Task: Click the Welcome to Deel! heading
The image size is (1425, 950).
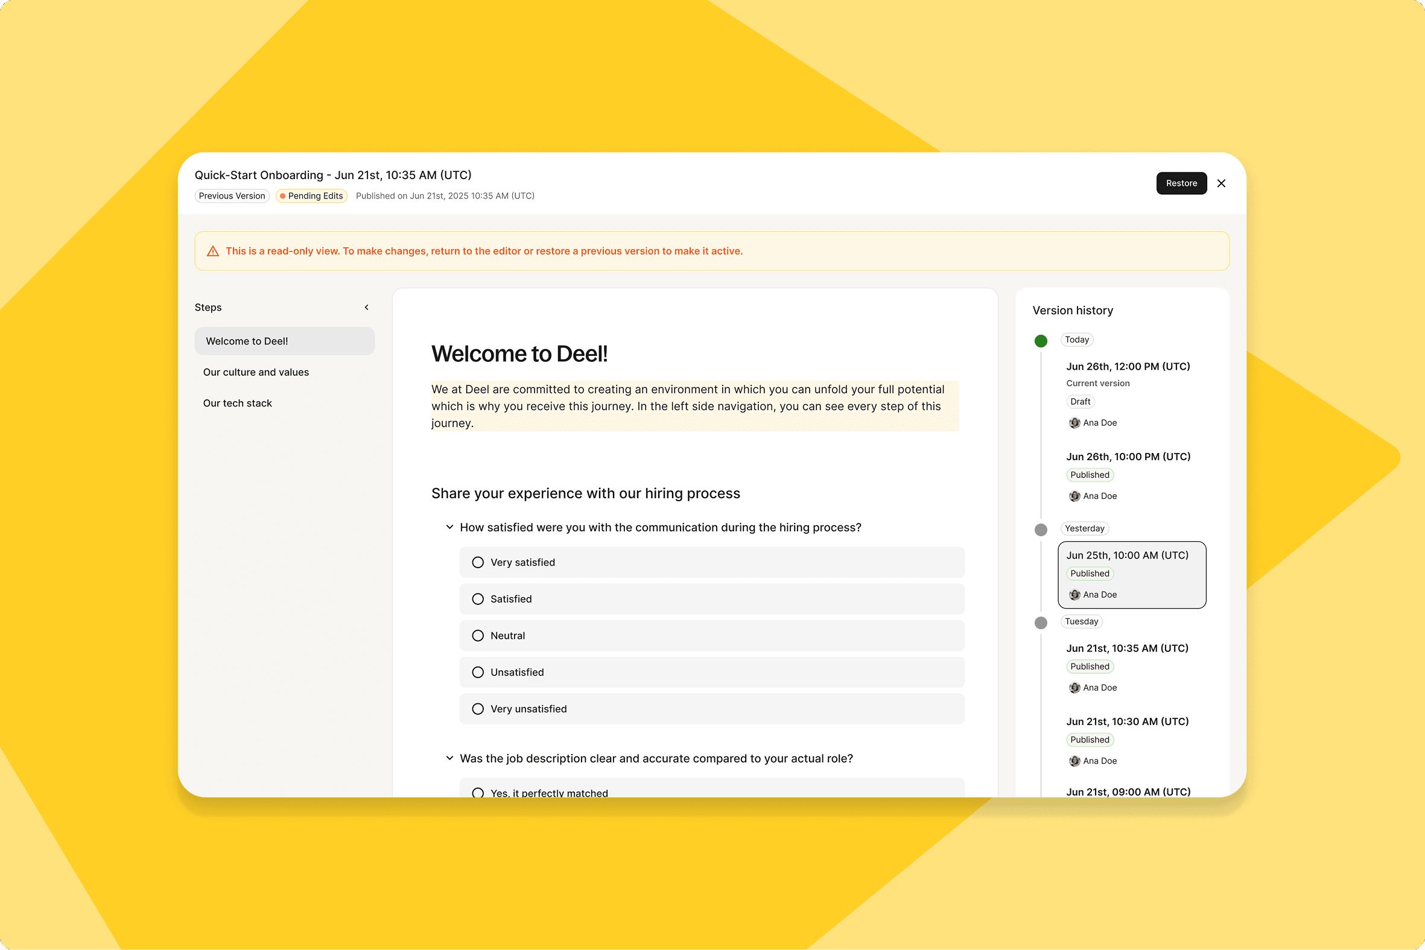Action: [x=519, y=354]
